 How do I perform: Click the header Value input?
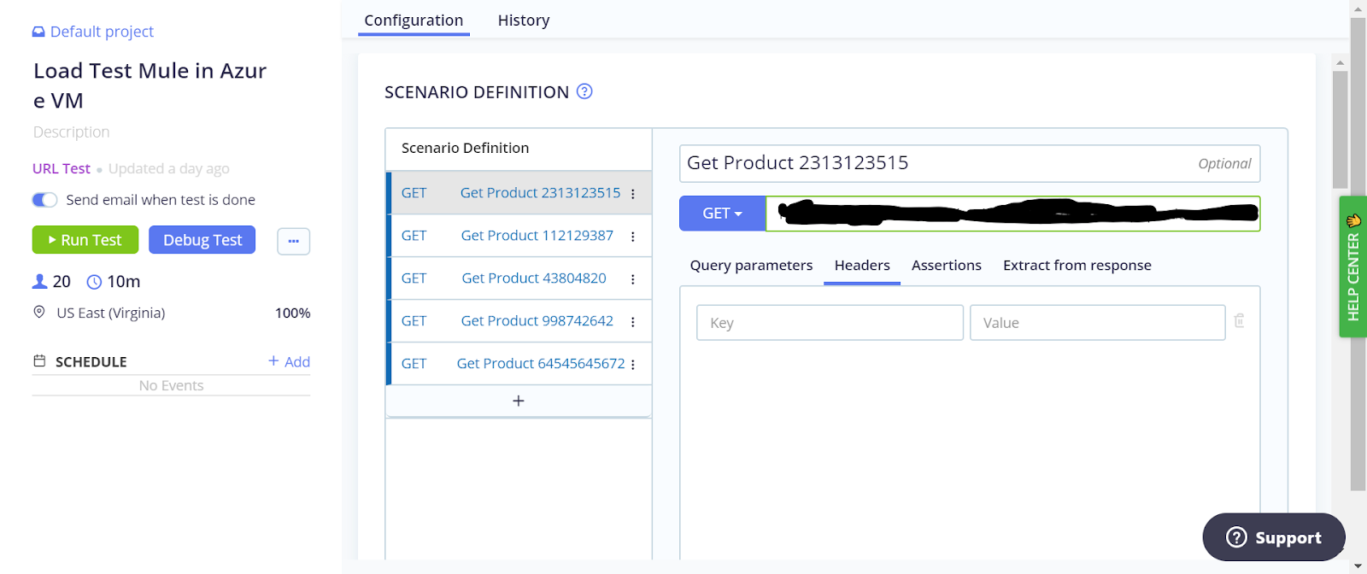pos(1097,323)
